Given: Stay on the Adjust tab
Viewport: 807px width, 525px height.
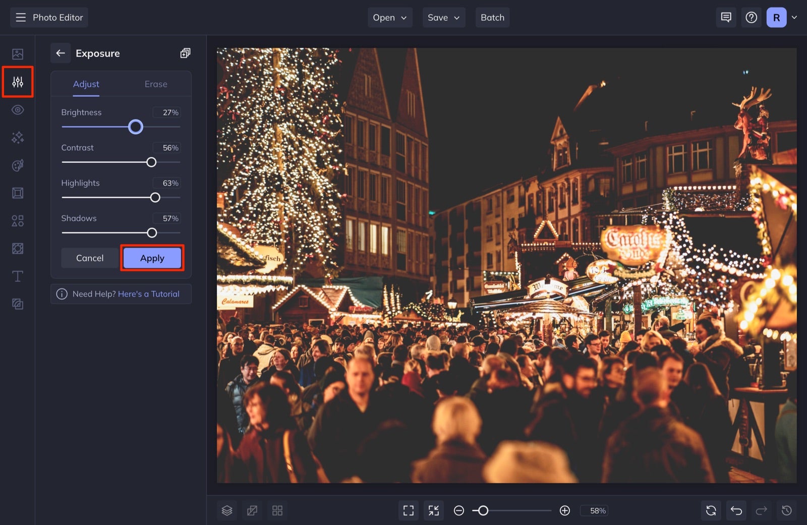Looking at the screenshot, I should pyautogui.click(x=86, y=84).
